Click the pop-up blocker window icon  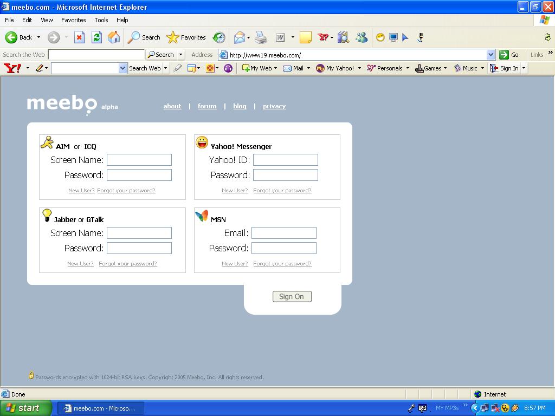(191, 68)
